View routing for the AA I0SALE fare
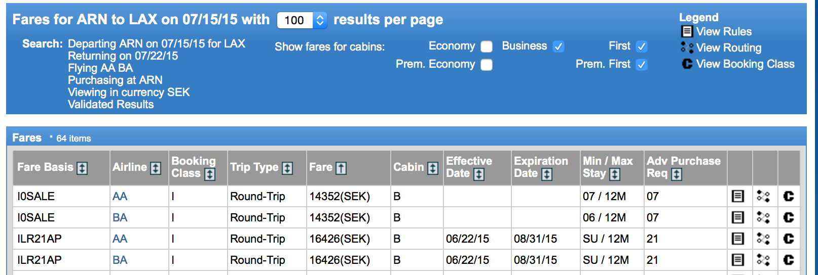 763,196
